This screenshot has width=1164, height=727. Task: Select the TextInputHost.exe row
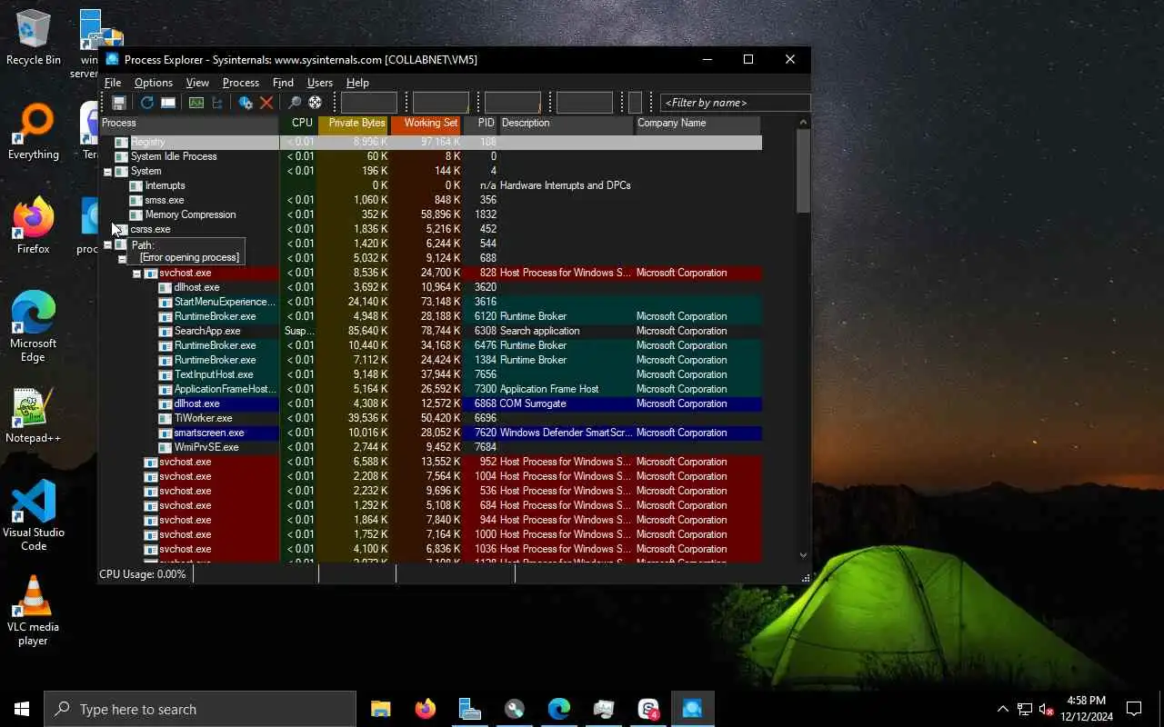tap(430, 374)
